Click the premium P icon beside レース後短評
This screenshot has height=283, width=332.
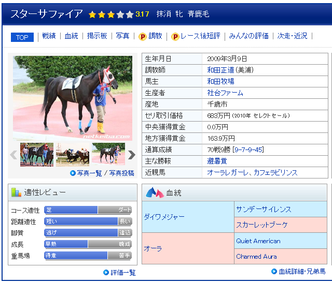click(175, 37)
